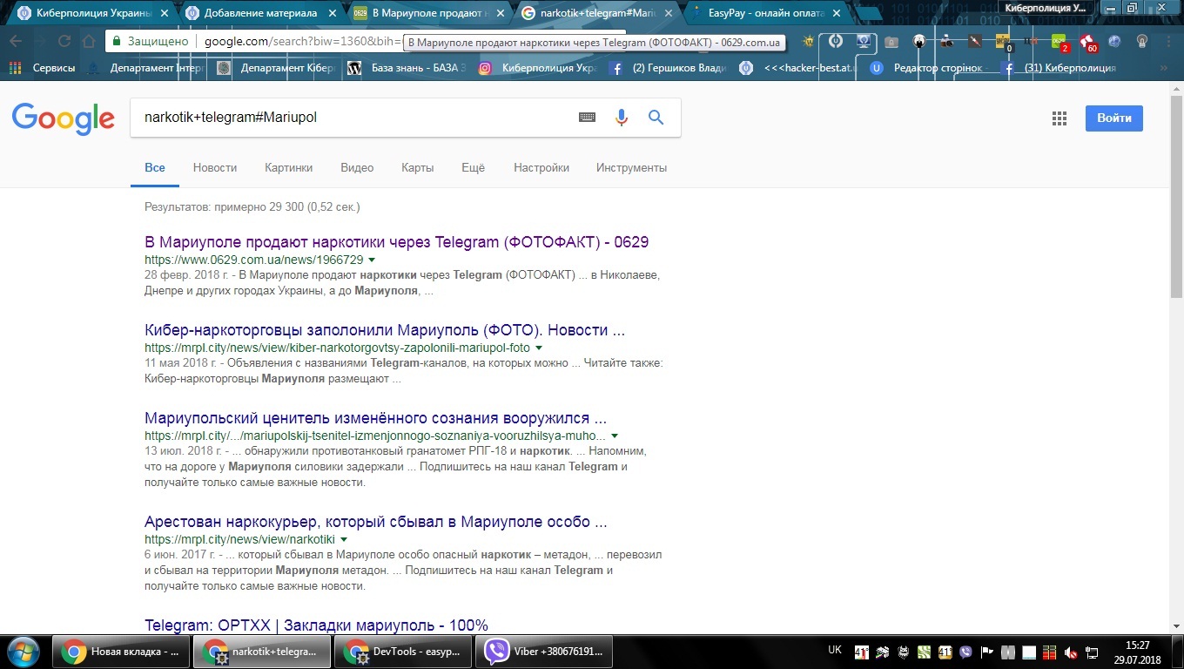Open the Инструменты search tools
Viewport: 1184px width, 669px height.
click(631, 167)
